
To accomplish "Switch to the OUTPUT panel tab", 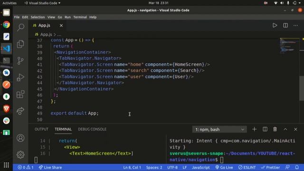I will click(x=41, y=129).
